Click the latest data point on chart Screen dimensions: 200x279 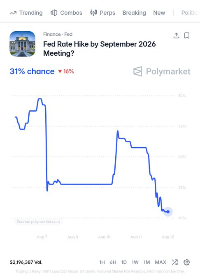[168, 212]
